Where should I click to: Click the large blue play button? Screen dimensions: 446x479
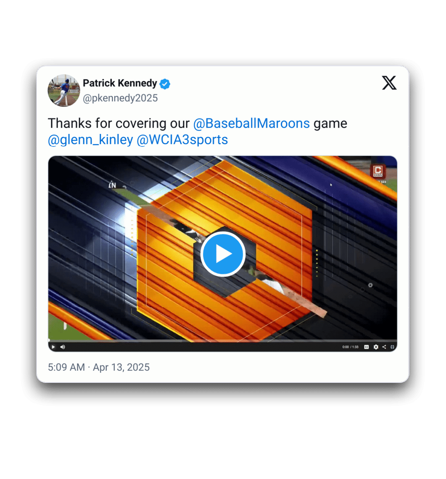pos(223,254)
